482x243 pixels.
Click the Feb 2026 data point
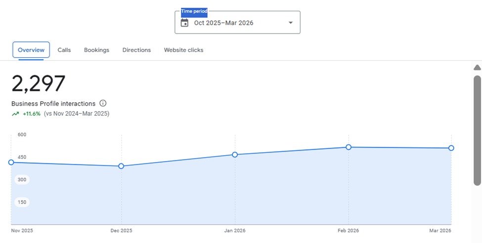[x=349, y=147]
